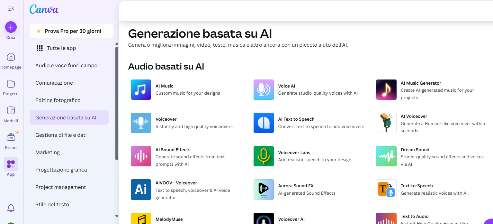Click the 'Generazione basata su AI' page title
The image size is (493, 224).
click(x=200, y=33)
